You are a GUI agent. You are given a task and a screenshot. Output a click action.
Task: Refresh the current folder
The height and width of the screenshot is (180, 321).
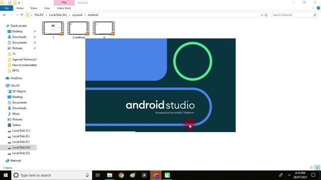[266, 15]
